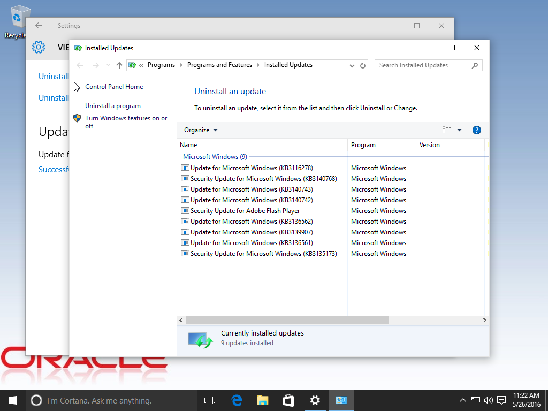The height and width of the screenshot is (411, 548).
Task: Open the help question mark button
Action: [476, 130]
